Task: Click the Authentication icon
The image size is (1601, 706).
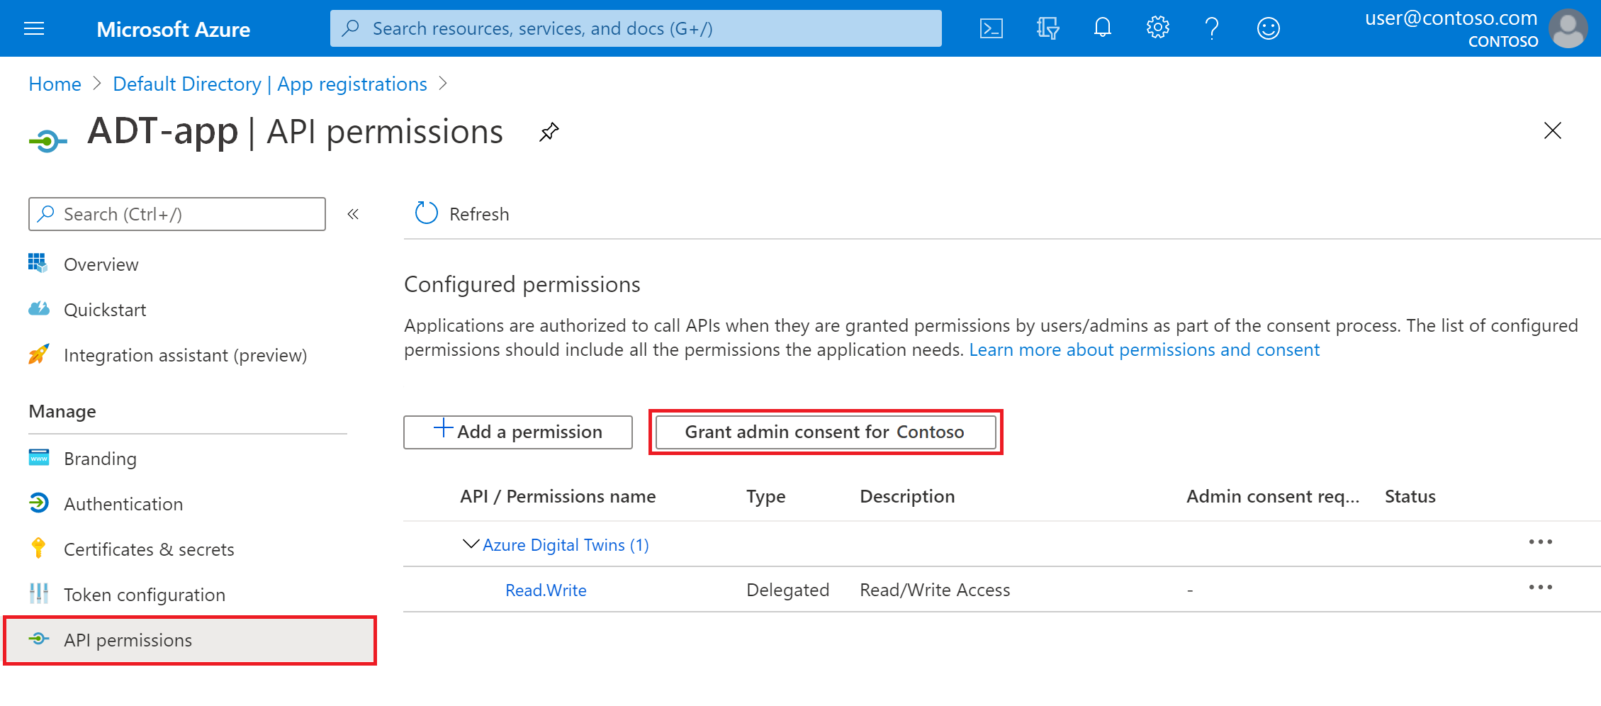Action: 39,503
